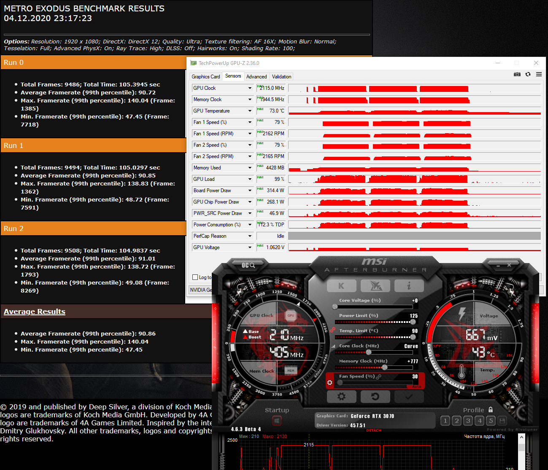Load Afterburner profile 5

pyautogui.click(x=491, y=421)
